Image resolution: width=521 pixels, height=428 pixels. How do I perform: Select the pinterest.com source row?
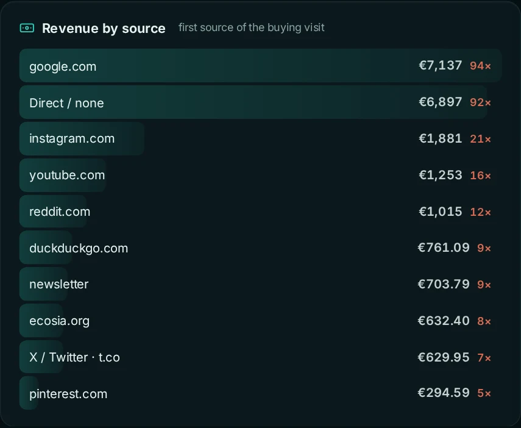(x=261, y=393)
